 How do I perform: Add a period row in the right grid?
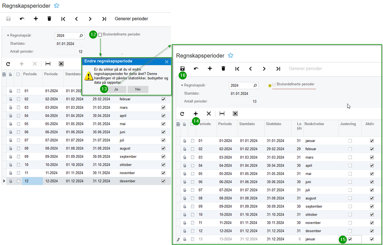click(196, 114)
